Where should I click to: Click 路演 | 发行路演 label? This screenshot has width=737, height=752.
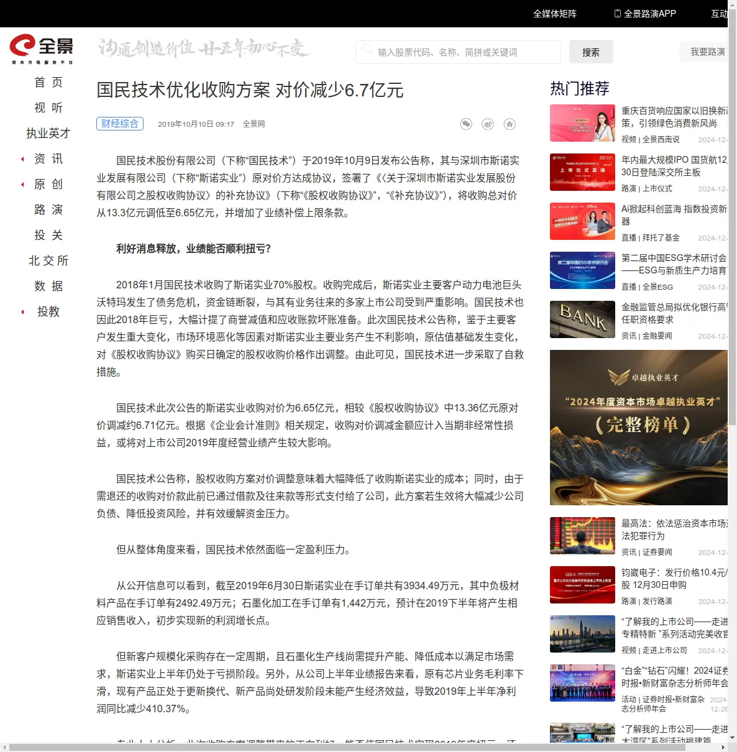pos(646,602)
